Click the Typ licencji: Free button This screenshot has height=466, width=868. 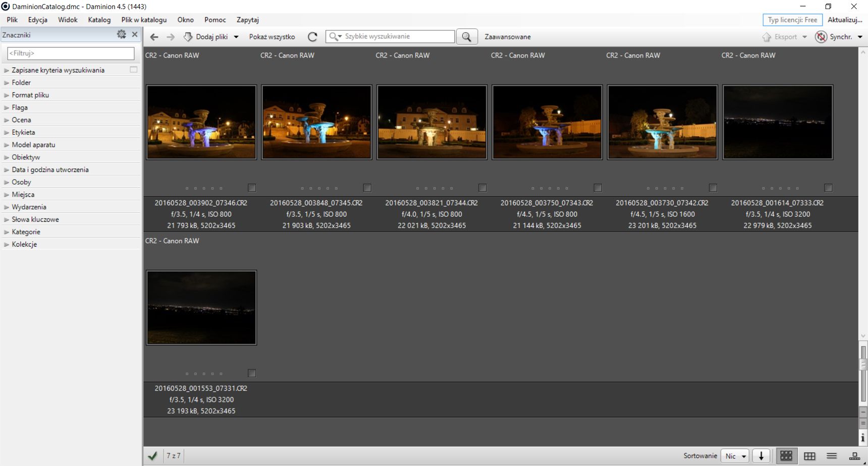click(792, 20)
